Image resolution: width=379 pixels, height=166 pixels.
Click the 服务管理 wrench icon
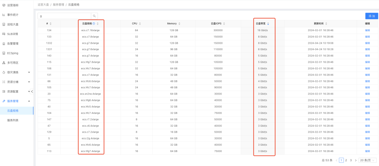tap(4, 101)
